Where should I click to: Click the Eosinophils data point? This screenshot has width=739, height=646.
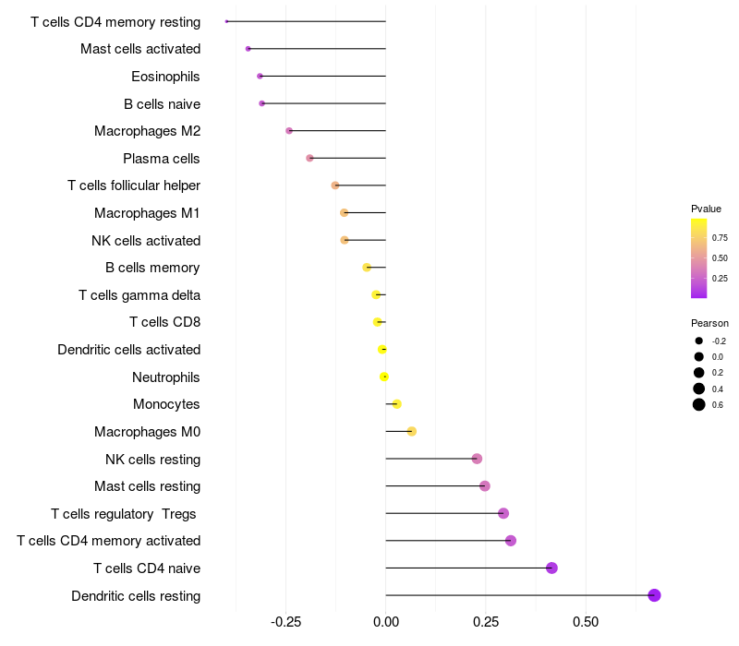(260, 76)
